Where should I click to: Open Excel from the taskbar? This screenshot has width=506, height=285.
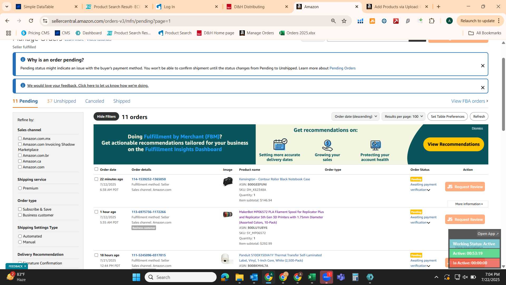coord(312,277)
